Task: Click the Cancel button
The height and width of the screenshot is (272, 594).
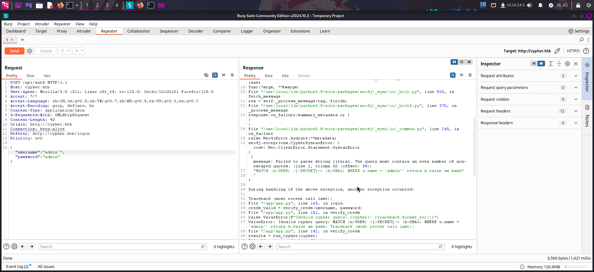Action: click(x=46, y=51)
